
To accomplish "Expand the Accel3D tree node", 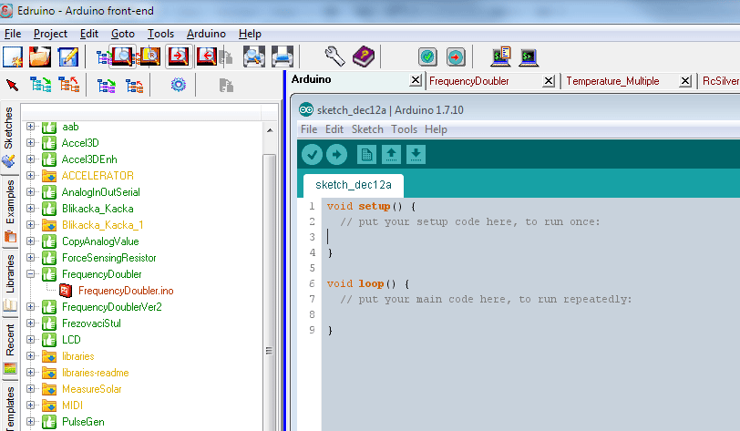I will pos(31,142).
